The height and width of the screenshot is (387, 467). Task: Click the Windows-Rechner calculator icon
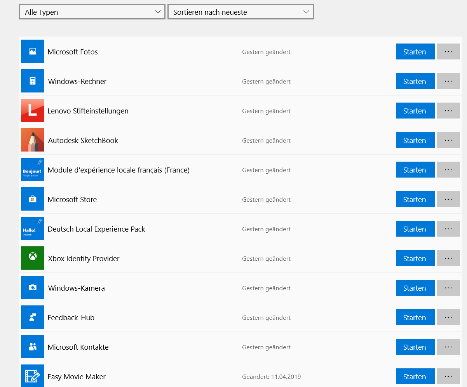click(33, 81)
